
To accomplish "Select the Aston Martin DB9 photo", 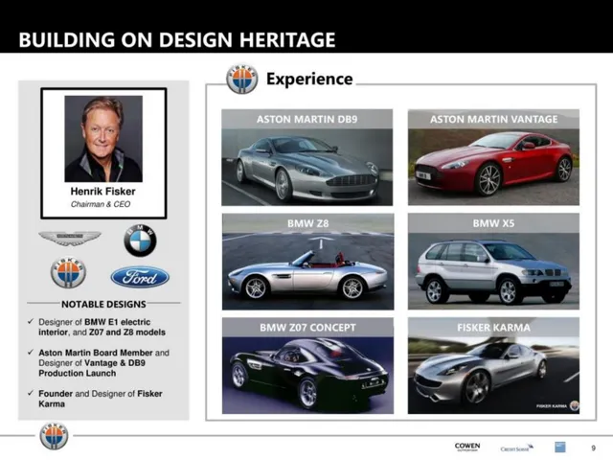I will 306,157.
